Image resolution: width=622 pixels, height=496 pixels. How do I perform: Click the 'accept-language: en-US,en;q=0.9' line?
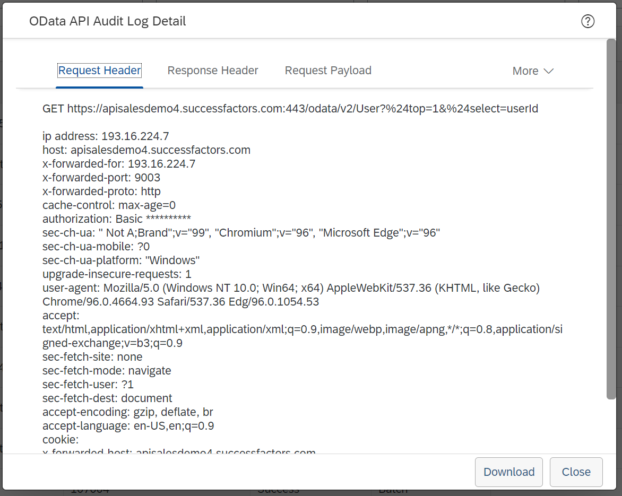click(x=128, y=426)
